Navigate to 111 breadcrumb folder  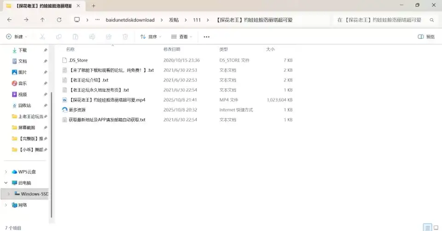[x=197, y=20]
